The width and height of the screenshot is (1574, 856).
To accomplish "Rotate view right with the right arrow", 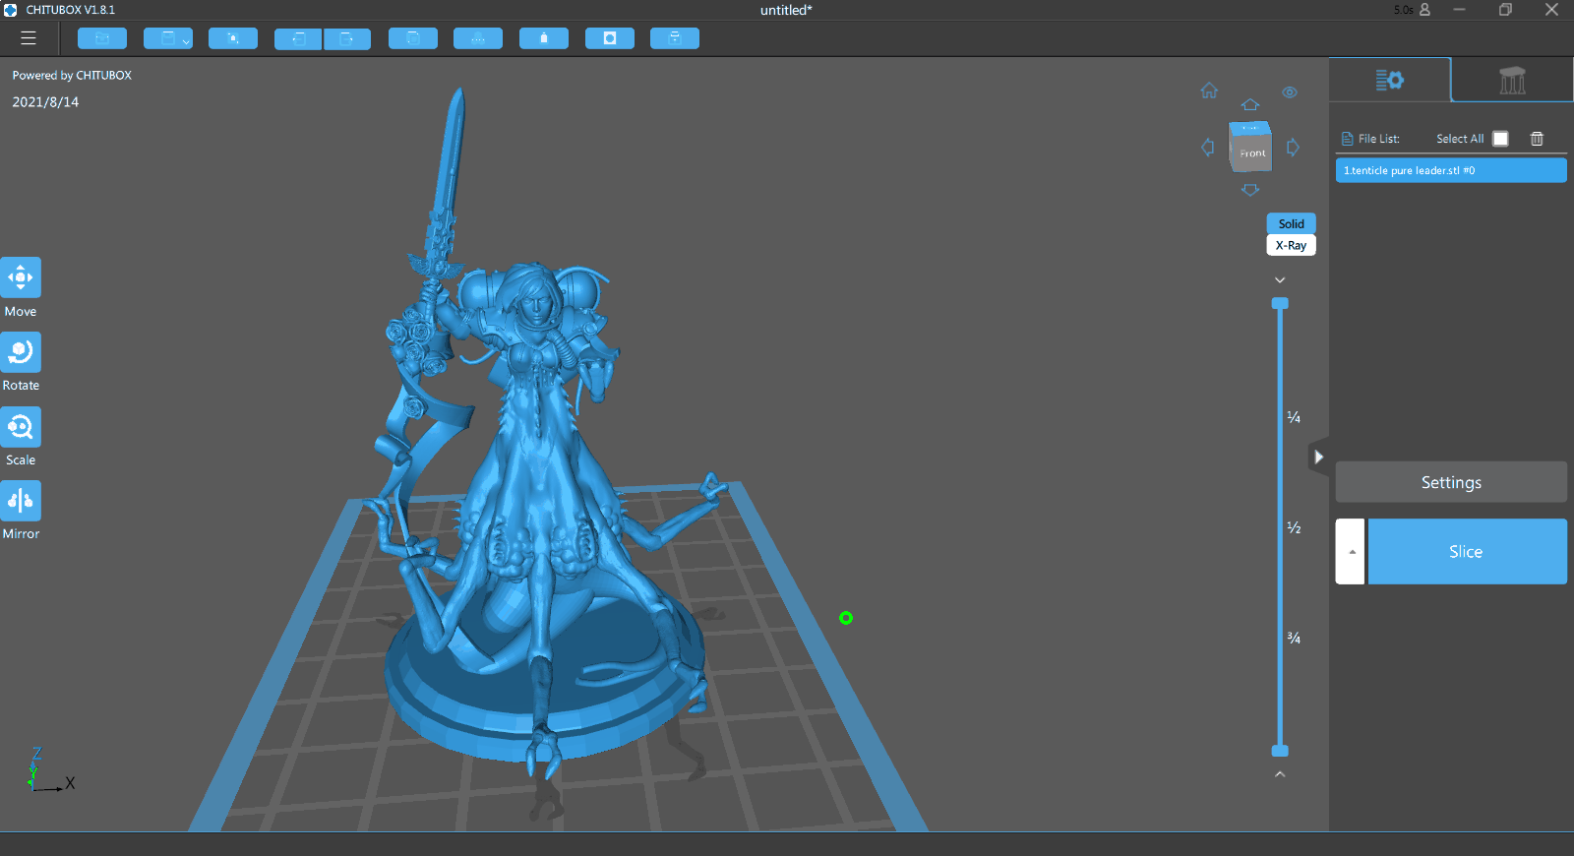I will (x=1293, y=148).
